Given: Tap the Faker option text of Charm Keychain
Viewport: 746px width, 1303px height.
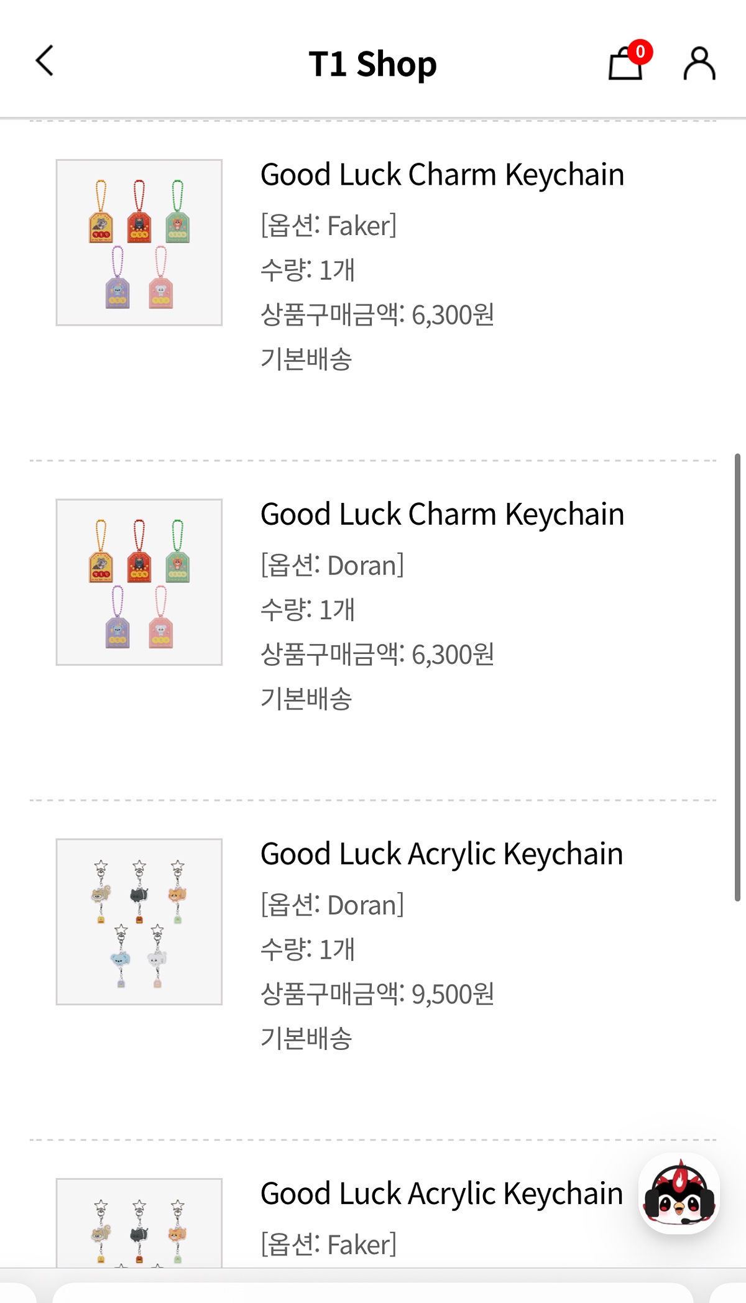Looking at the screenshot, I should (x=328, y=226).
